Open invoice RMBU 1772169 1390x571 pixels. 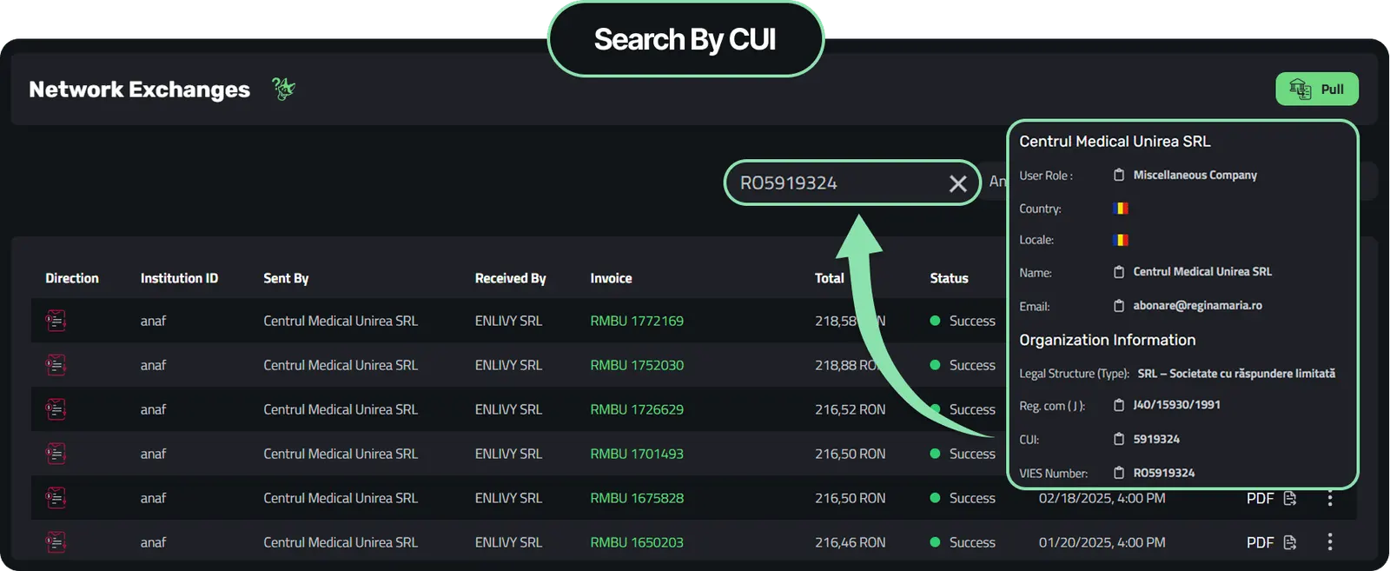click(x=637, y=321)
